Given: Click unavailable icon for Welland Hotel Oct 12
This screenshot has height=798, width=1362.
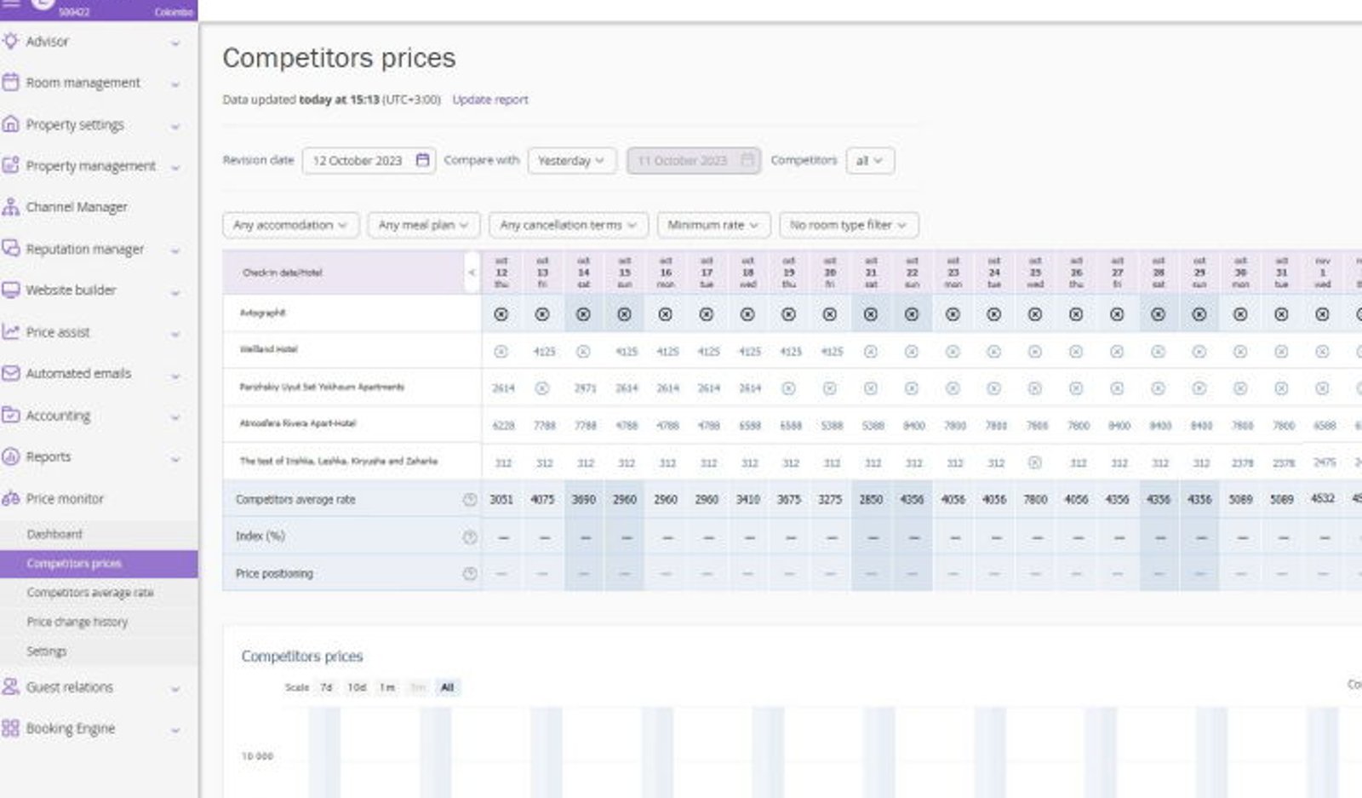Looking at the screenshot, I should [x=501, y=352].
